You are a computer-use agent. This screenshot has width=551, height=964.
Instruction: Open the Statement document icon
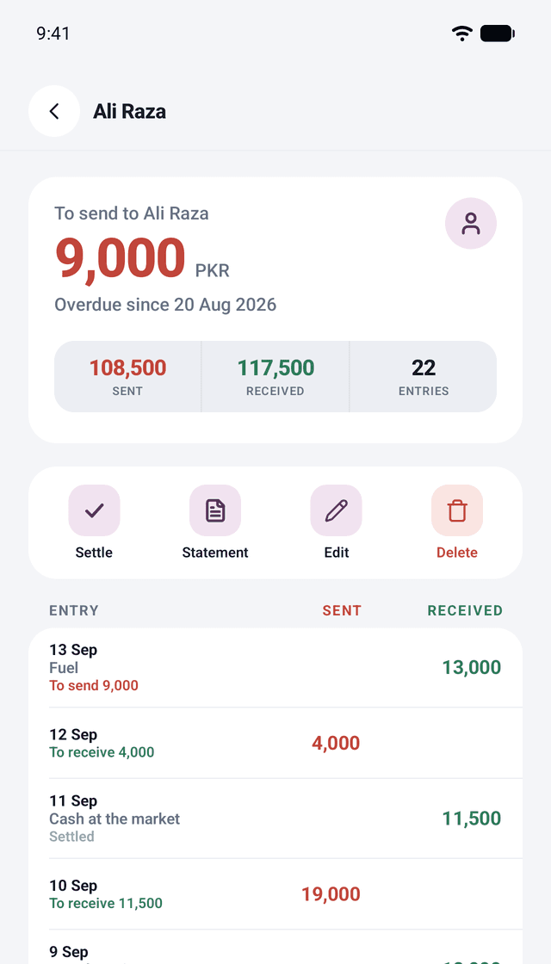pos(215,510)
